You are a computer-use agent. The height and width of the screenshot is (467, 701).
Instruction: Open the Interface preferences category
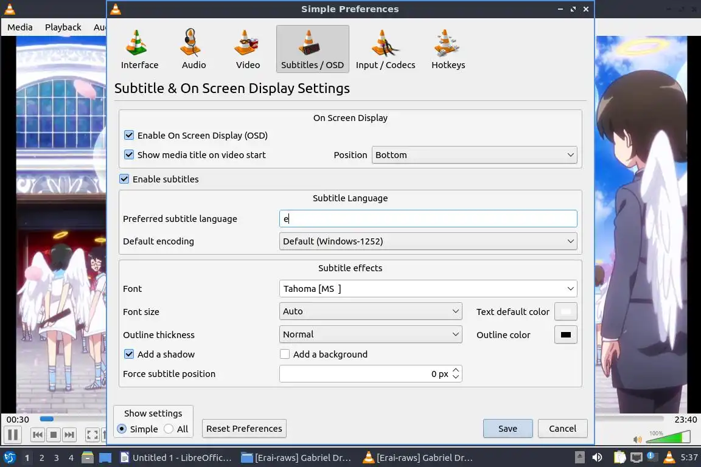(x=139, y=49)
